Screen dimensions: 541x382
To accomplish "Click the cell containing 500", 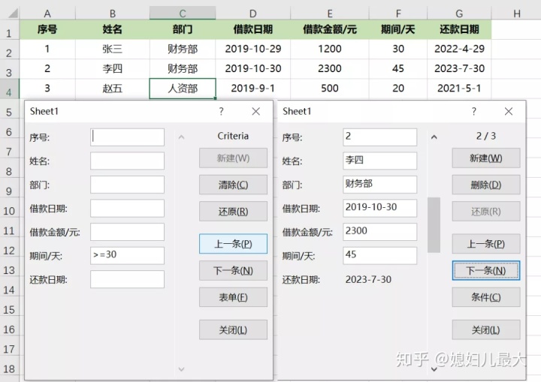I will pos(330,89).
